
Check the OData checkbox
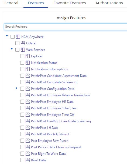(x=18, y=43)
